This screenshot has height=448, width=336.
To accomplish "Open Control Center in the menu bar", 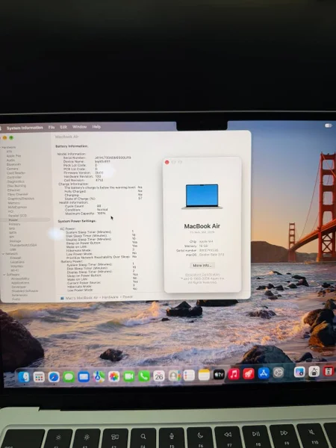I will [x=329, y=125].
